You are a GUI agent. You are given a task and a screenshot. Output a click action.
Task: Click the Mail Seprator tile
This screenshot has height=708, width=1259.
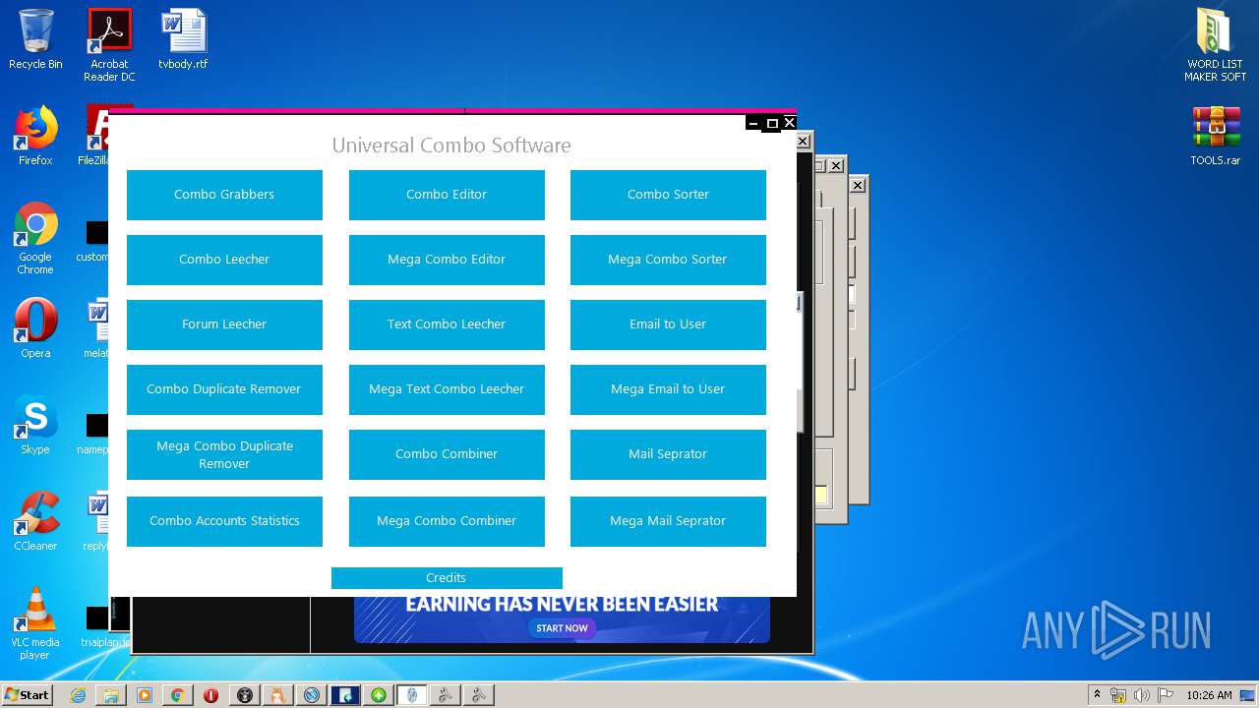click(668, 454)
